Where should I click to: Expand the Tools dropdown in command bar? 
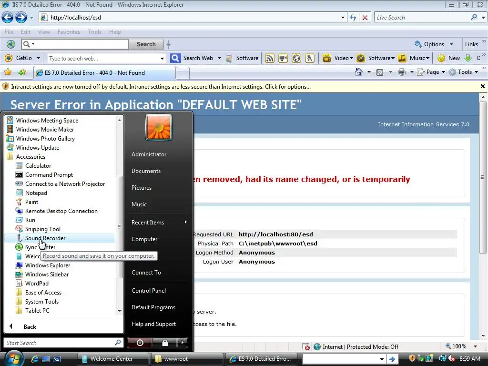(x=476, y=72)
